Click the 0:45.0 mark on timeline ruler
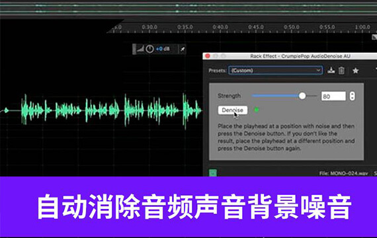377x238 pixels. (256, 27)
